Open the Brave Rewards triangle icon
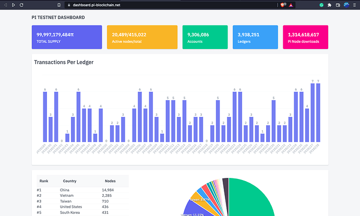 pos(291,5)
